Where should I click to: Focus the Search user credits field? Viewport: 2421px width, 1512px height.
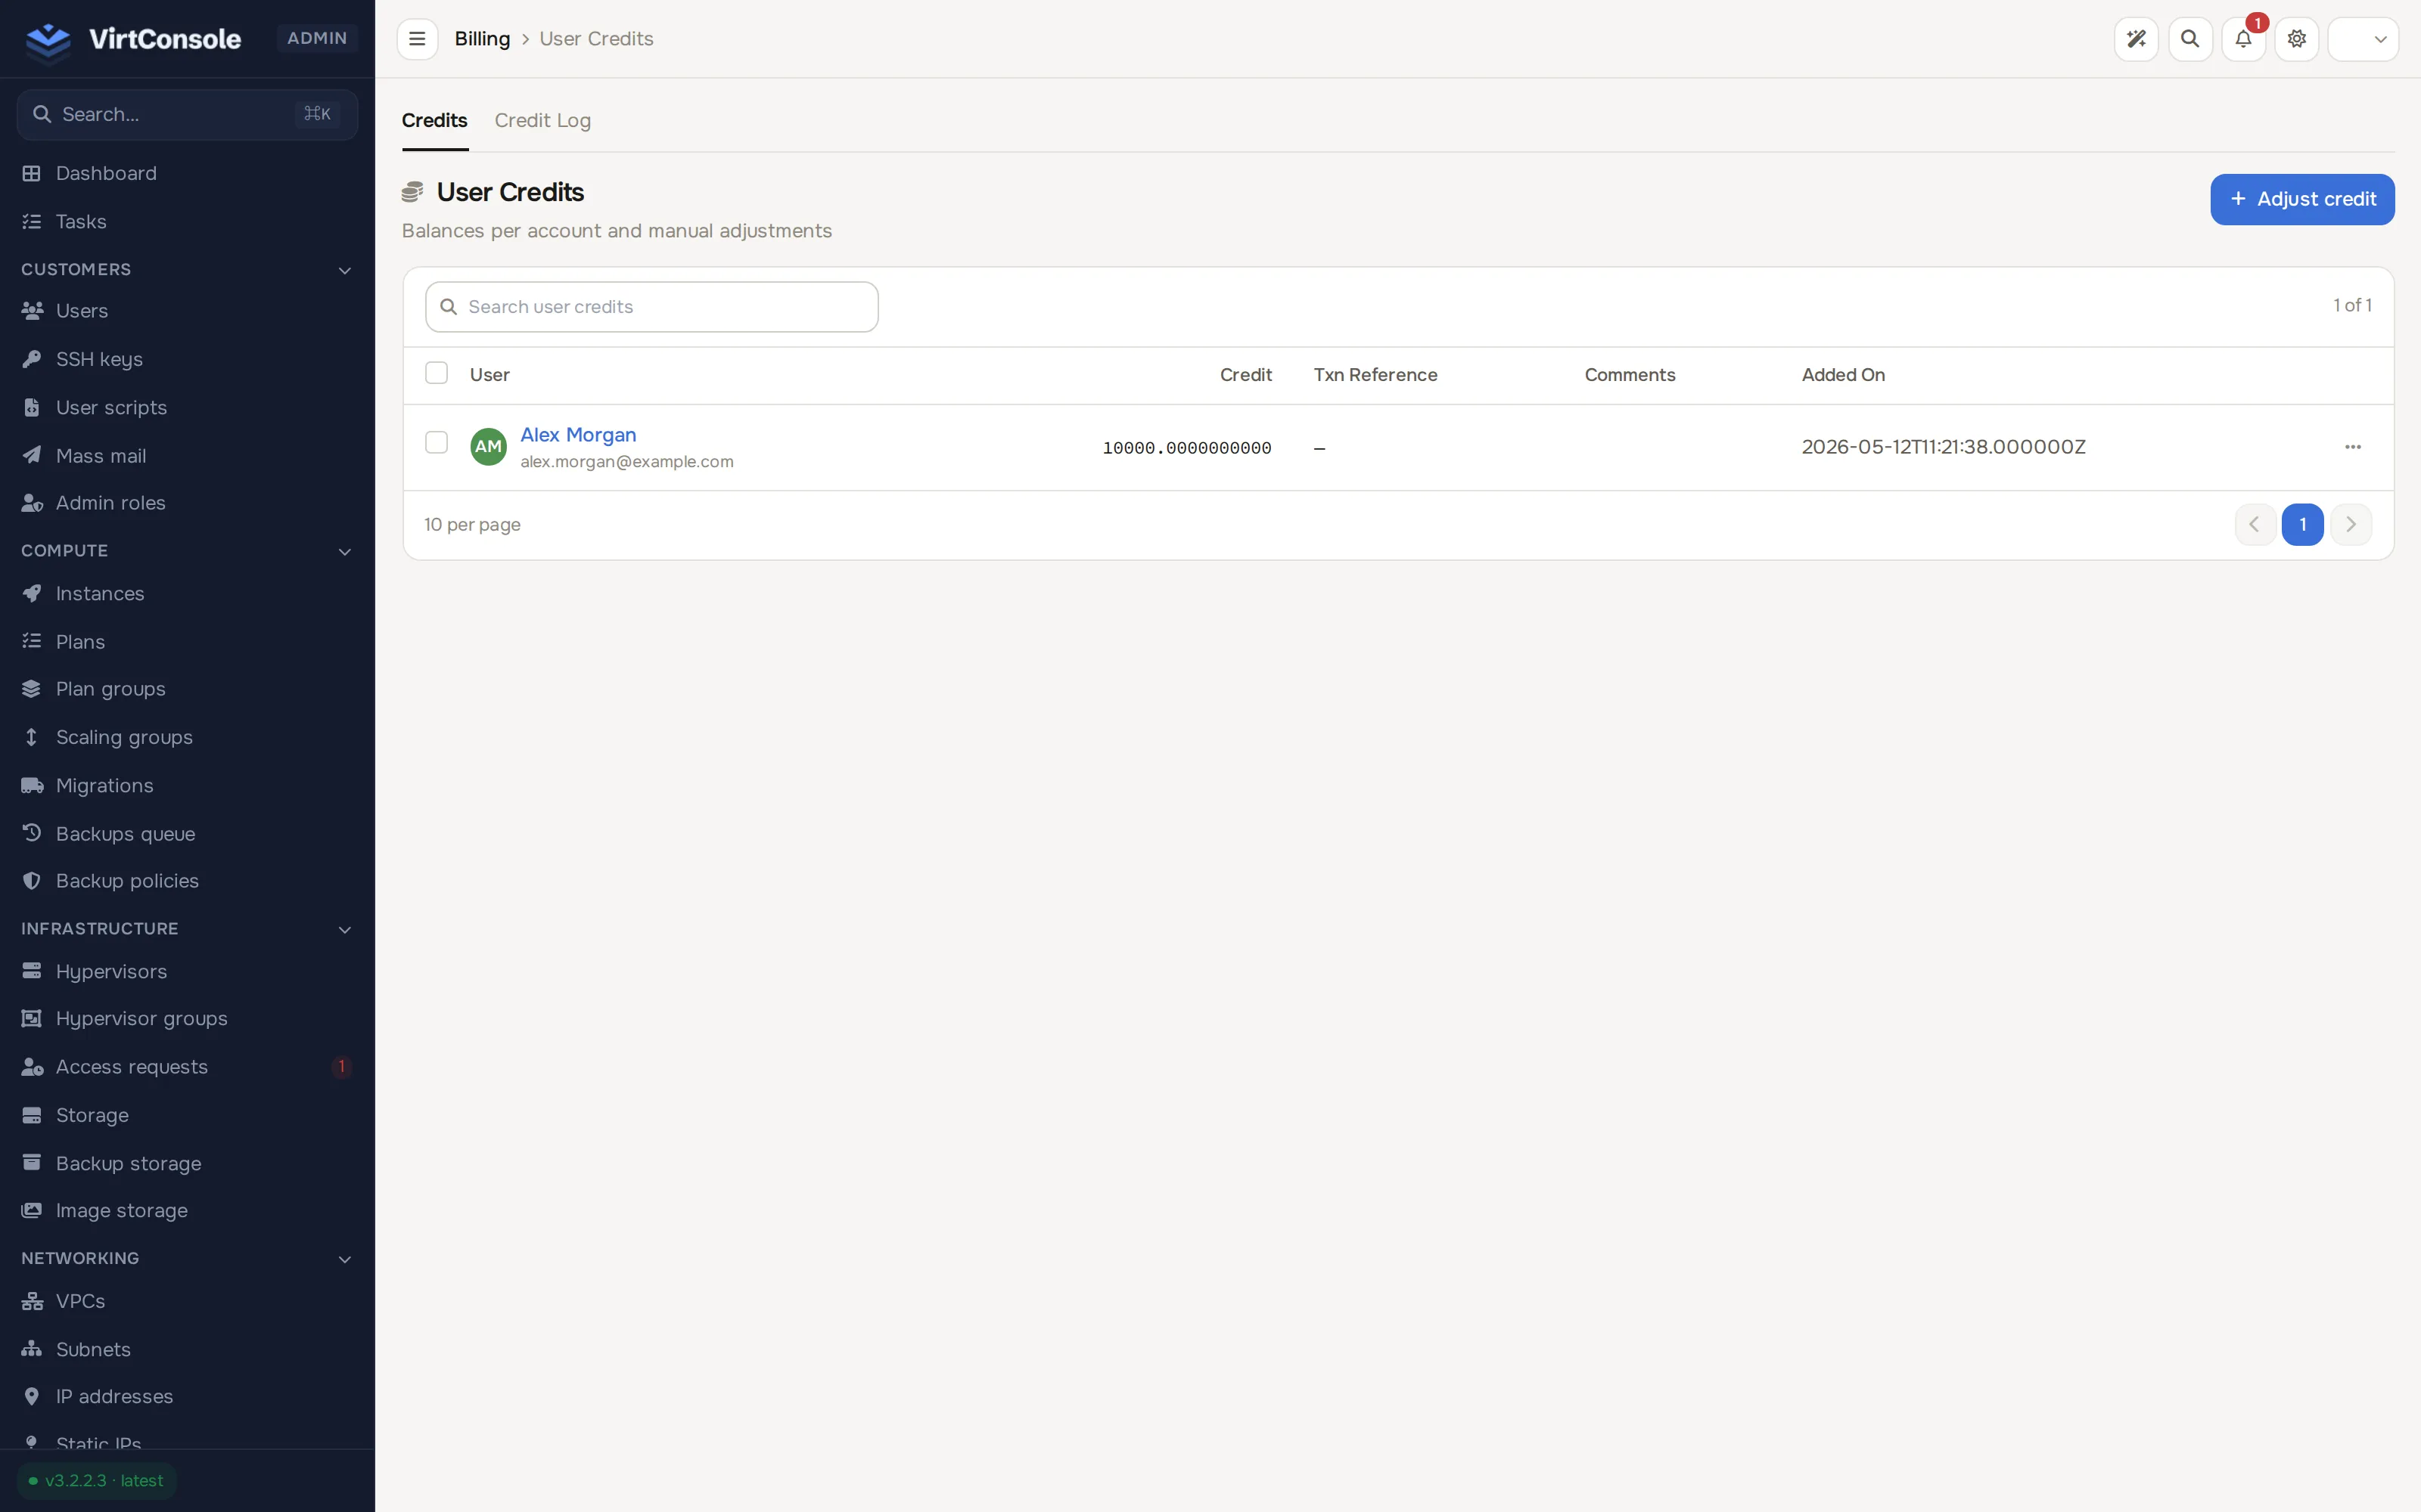click(651, 307)
